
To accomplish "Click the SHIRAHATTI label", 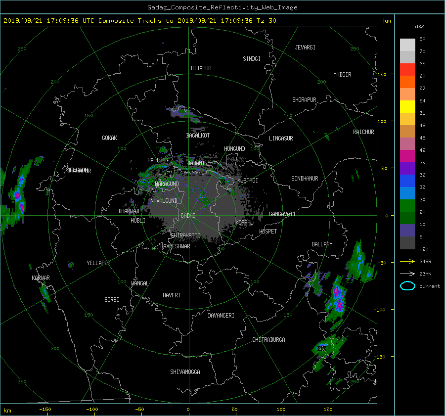I will point(185,235).
